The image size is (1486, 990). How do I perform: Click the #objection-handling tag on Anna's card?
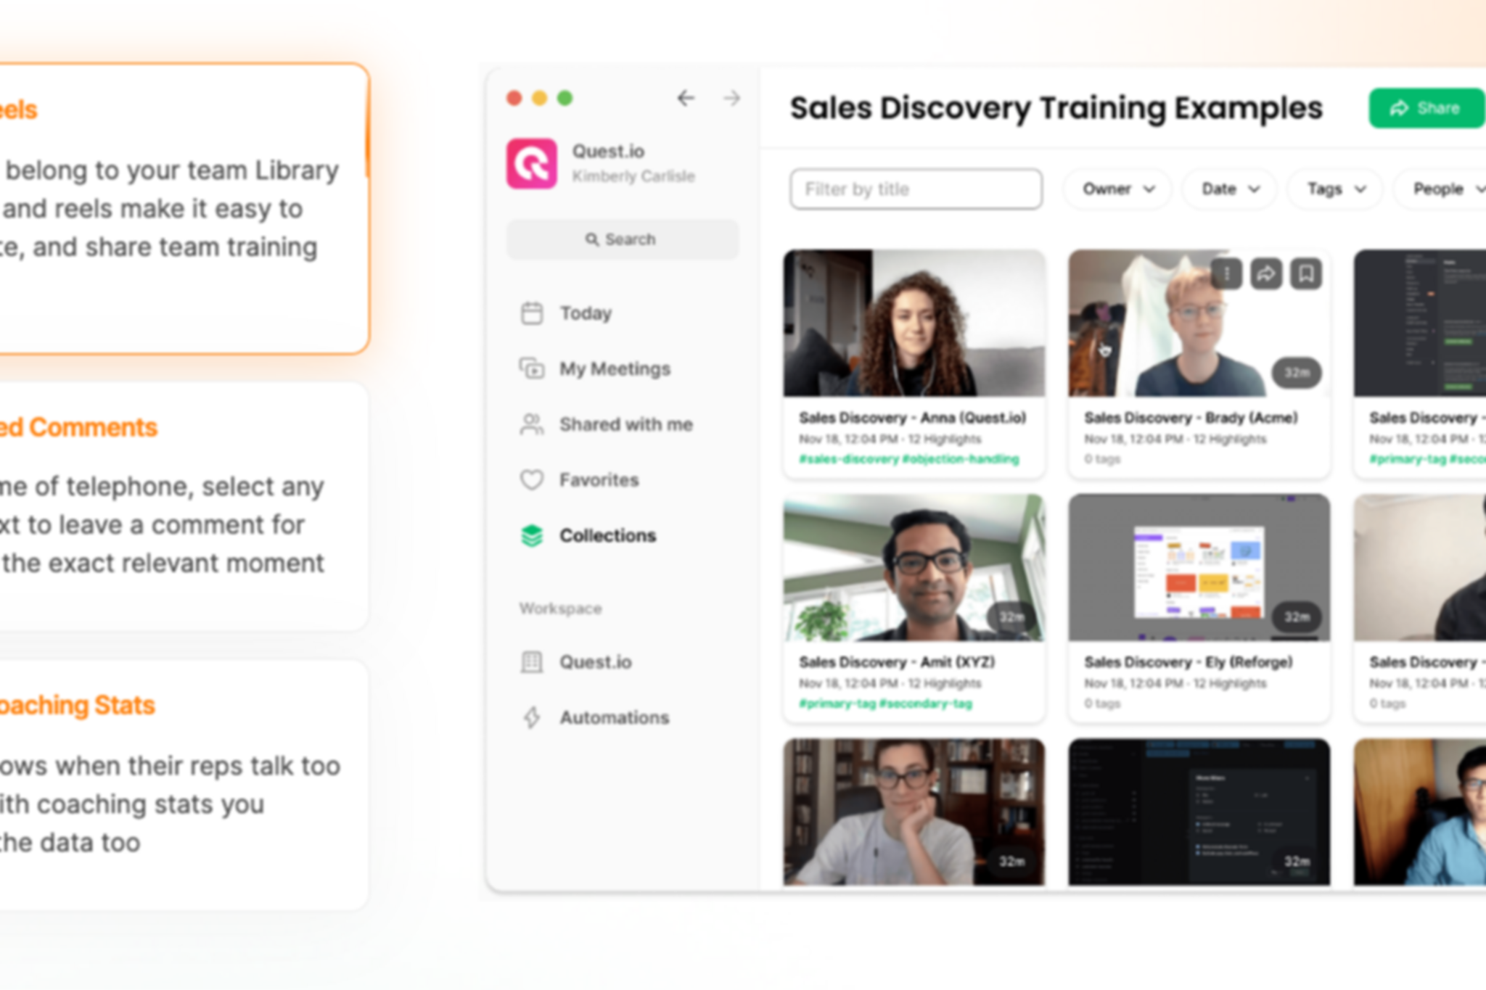tap(961, 459)
